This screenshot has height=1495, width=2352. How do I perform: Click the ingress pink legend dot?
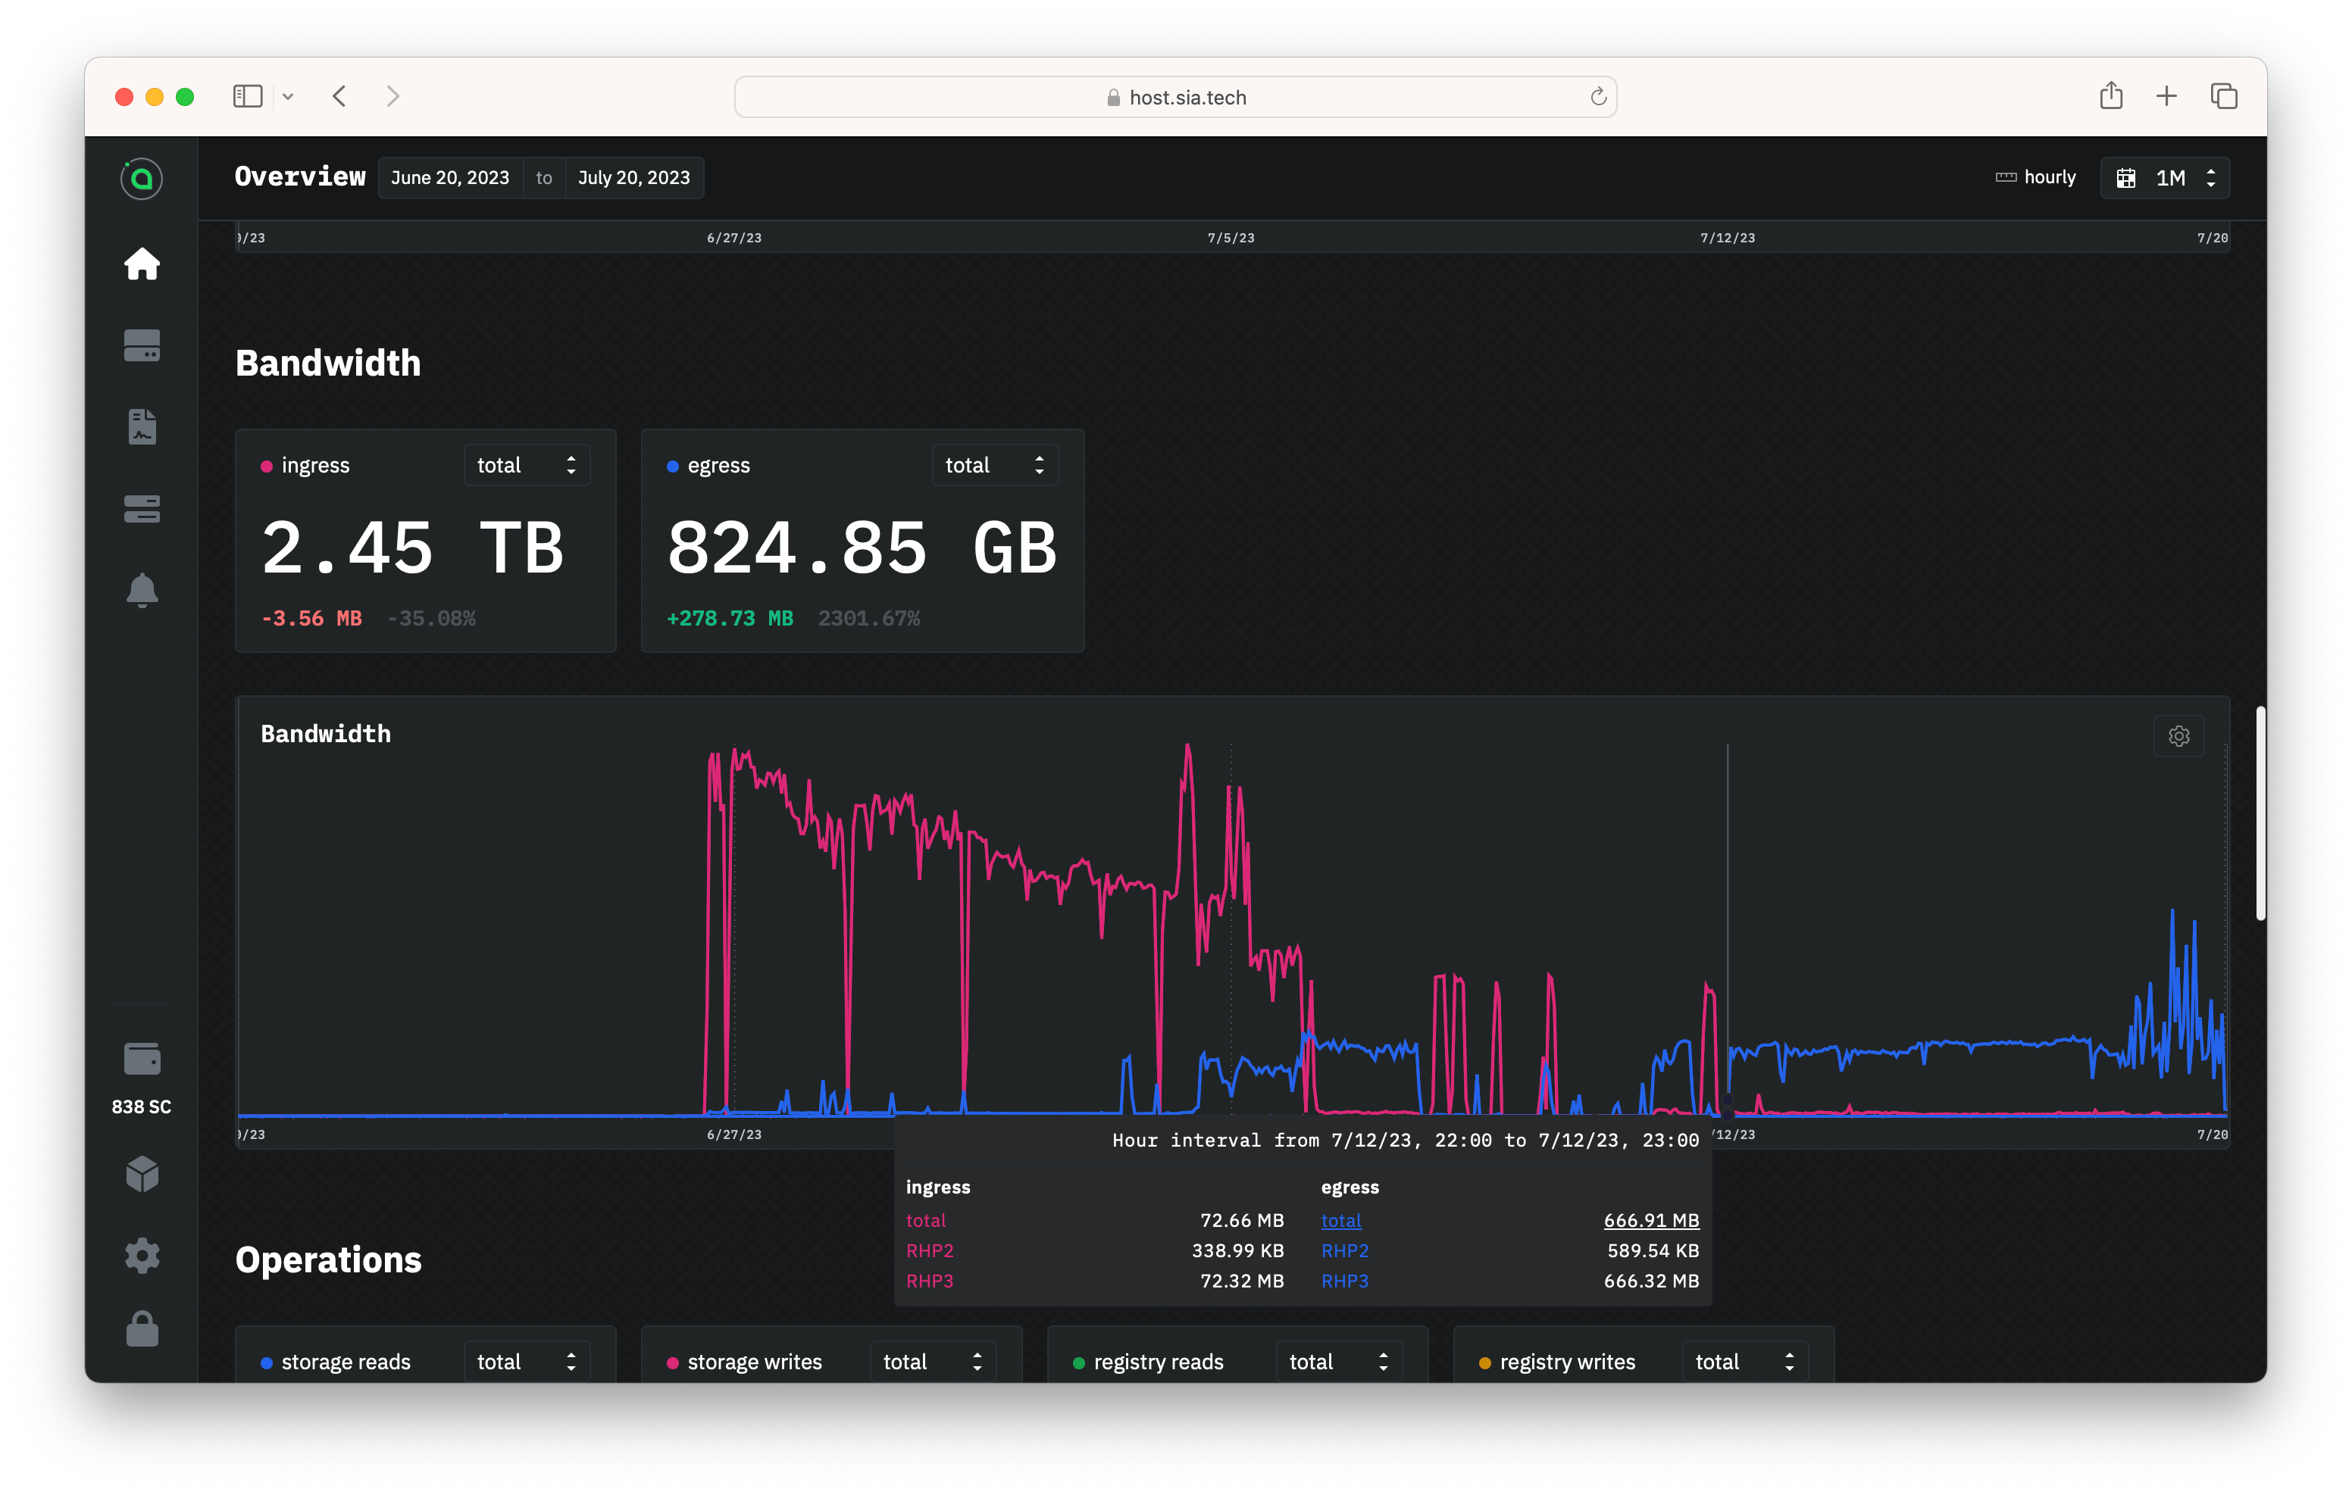(x=267, y=467)
